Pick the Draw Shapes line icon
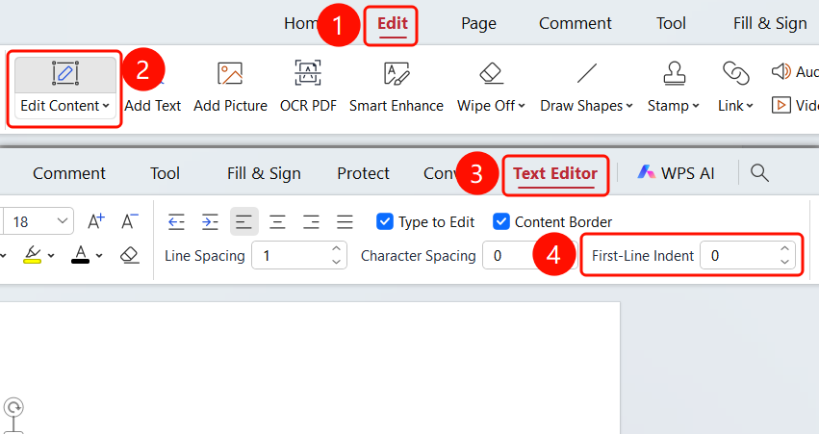Screen dimensions: 819x434 tap(586, 73)
